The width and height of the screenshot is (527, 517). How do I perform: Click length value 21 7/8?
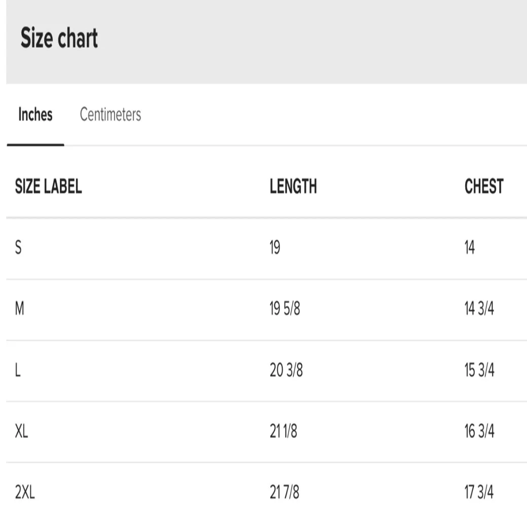pos(285,492)
